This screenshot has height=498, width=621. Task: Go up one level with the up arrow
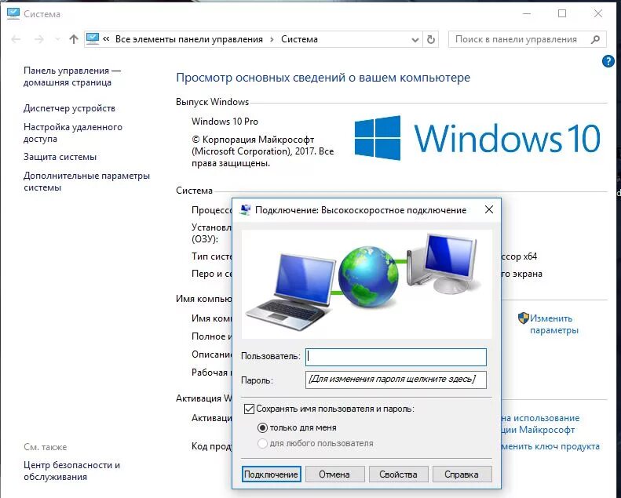[x=74, y=39]
